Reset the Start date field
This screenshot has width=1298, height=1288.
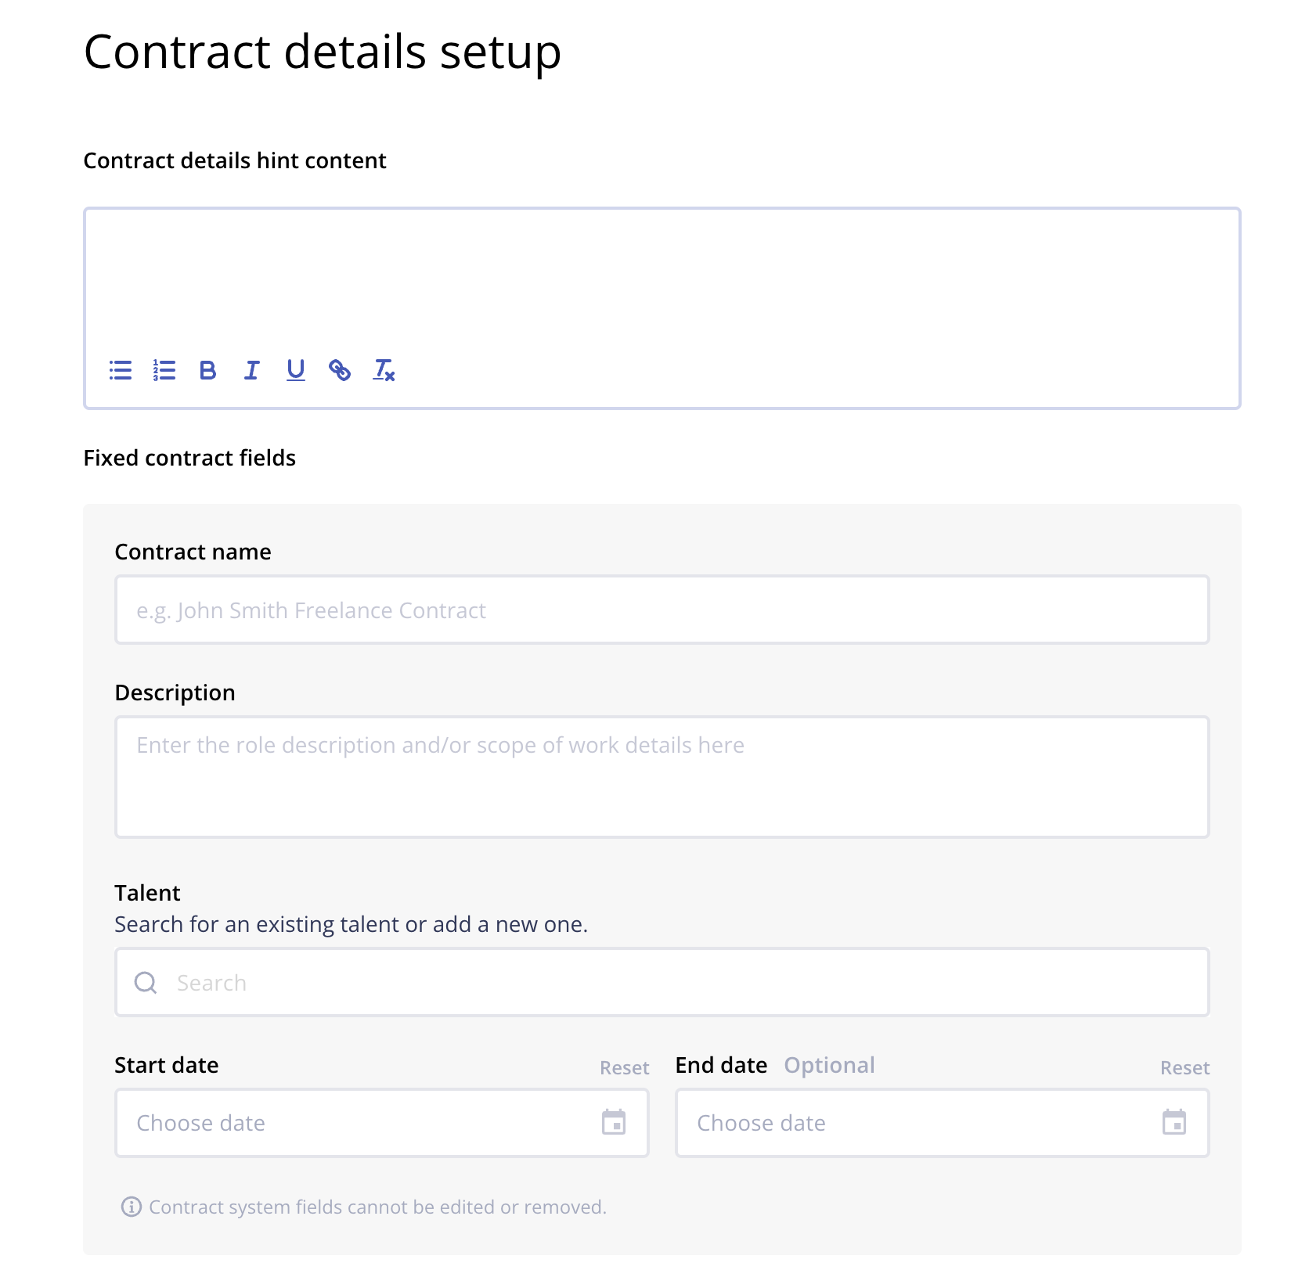pyautogui.click(x=624, y=1068)
